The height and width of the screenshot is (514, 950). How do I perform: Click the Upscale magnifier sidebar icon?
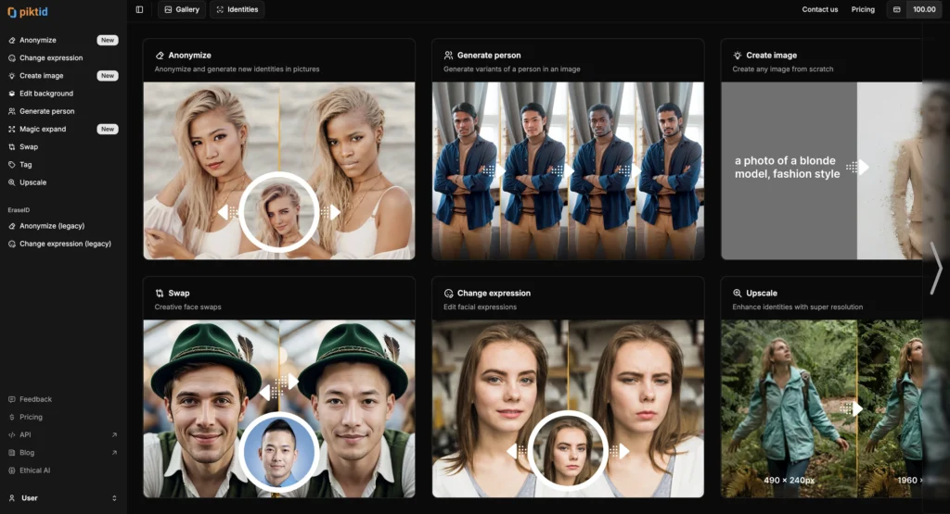tap(11, 182)
